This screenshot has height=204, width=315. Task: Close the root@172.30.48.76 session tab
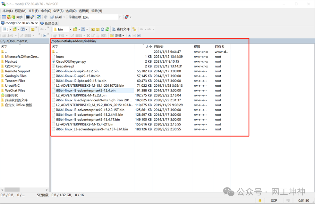pos(37,23)
